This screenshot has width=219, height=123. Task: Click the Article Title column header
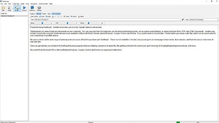tap(14, 13)
